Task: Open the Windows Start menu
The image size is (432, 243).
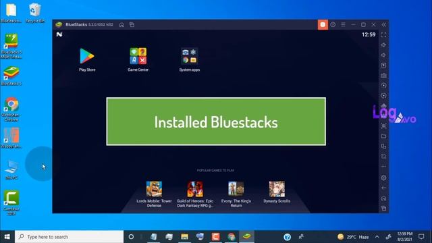Action: (7, 237)
